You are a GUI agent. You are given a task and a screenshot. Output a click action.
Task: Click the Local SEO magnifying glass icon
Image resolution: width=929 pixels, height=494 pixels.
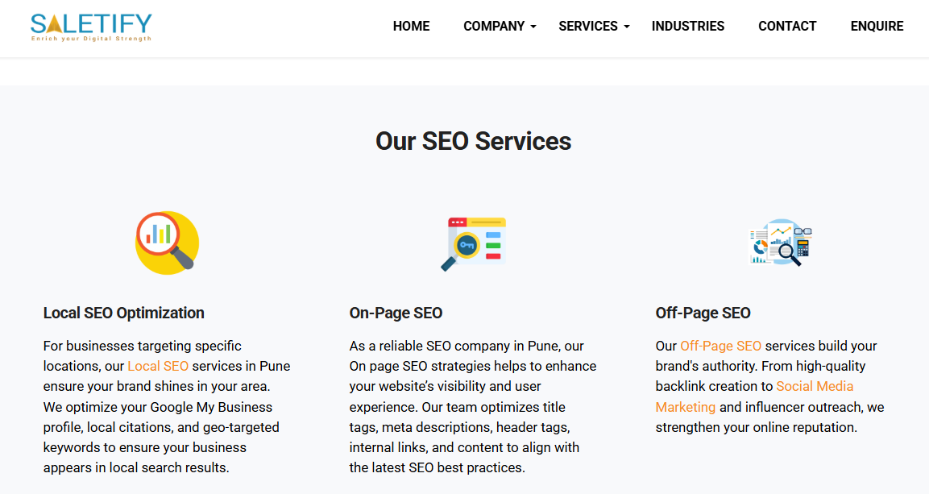point(166,242)
